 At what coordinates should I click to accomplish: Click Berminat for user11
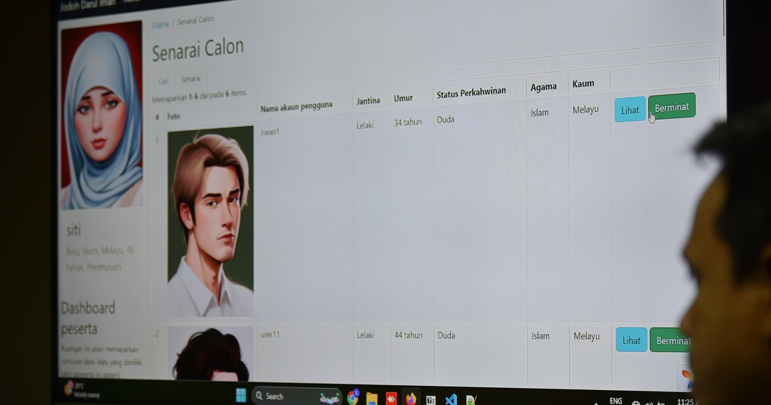tap(672, 341)
